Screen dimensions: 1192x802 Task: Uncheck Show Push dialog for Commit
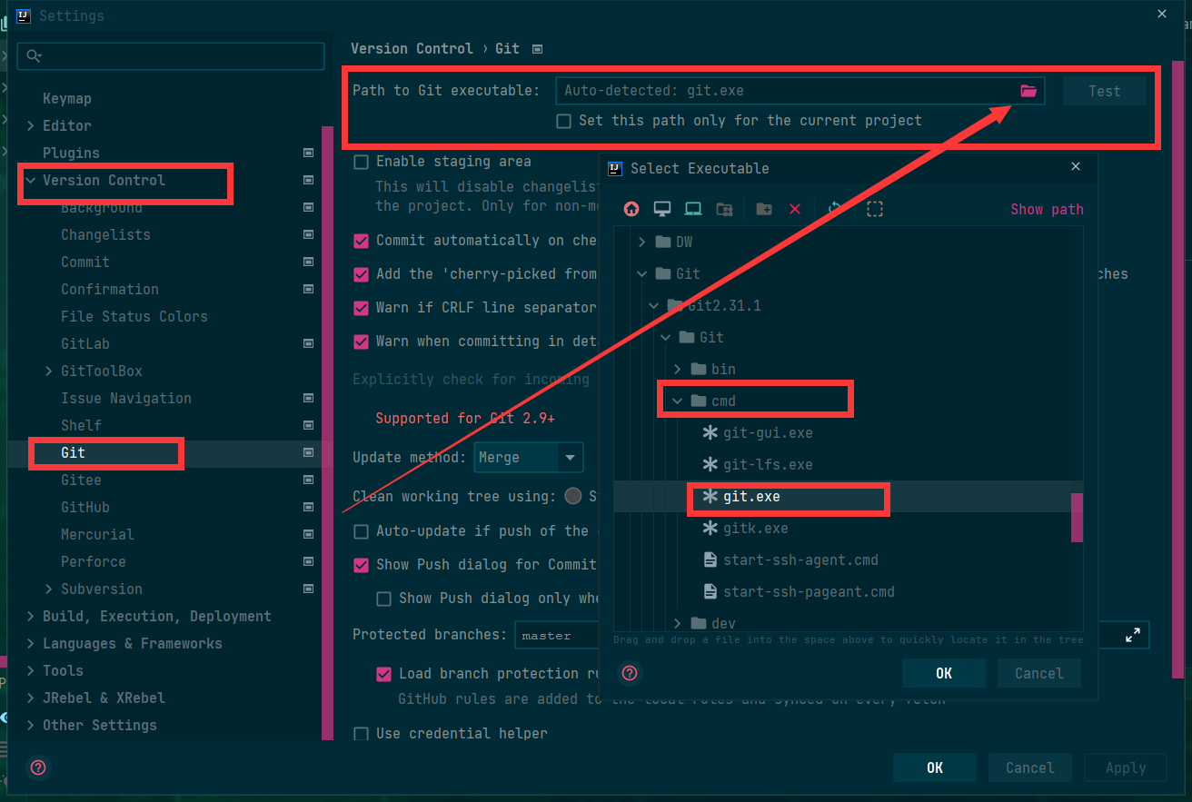click(361, 565)
